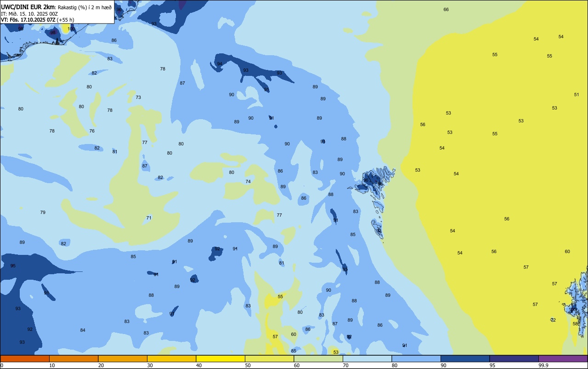The image size is (588, 369).
Task: Click the '100' humidity value on the map
Action: pyautogui.click(x=71, y=29)
